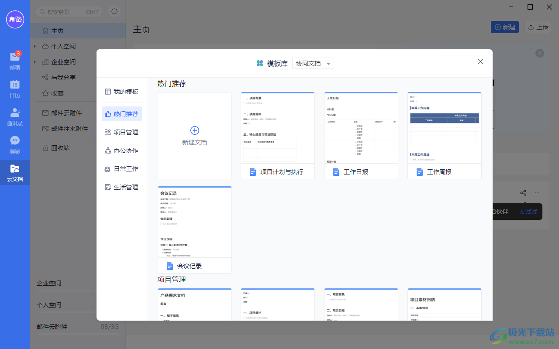Select 项目管理 category in dialog
The width and height of the screenshot is (559, 349).
click(x=122, y=132)
